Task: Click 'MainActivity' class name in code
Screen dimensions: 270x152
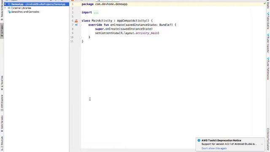Action: point(102,21)
